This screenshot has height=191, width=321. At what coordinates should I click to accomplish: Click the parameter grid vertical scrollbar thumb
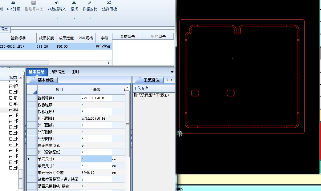point(127,124)
